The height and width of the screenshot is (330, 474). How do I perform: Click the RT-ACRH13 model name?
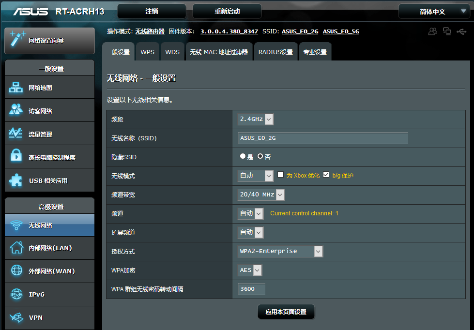click(80, 12)
